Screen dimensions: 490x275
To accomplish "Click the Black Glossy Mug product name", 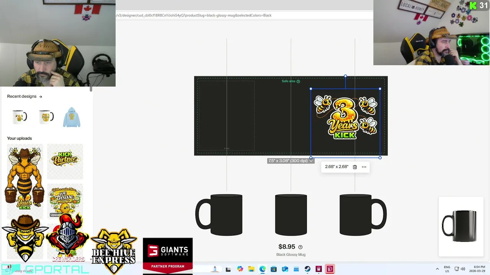I will 291,255.
